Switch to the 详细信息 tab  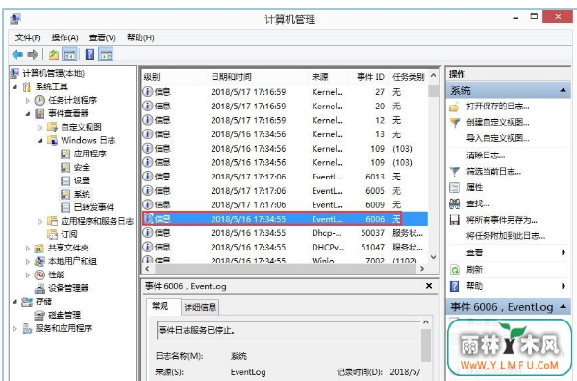200,307
